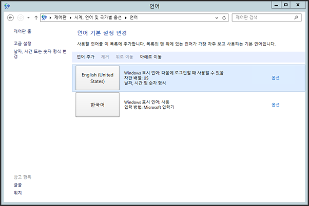The width and height of the screenshot is (309, 206).
Task: Click 언어 추가 toolbar command
Action: (86, 57)
